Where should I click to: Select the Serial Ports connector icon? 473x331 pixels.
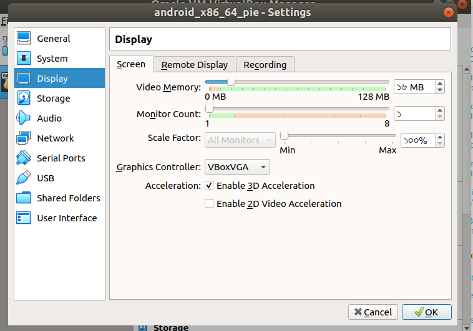24,158
